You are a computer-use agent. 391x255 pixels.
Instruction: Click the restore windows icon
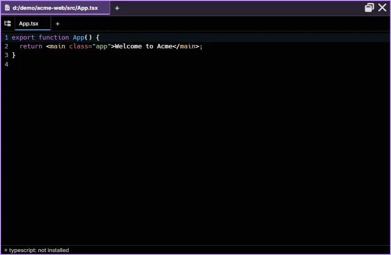pyautogui.click(x=369, y=7)
